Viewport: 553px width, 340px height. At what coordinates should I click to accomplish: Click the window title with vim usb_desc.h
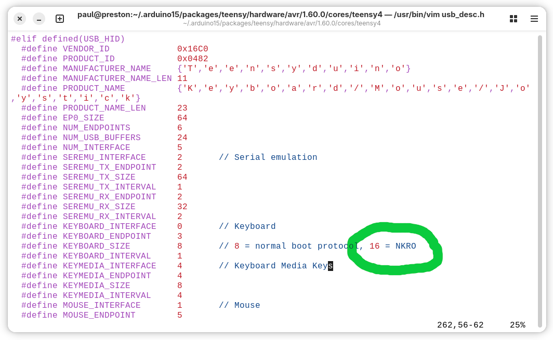(281, 15)
